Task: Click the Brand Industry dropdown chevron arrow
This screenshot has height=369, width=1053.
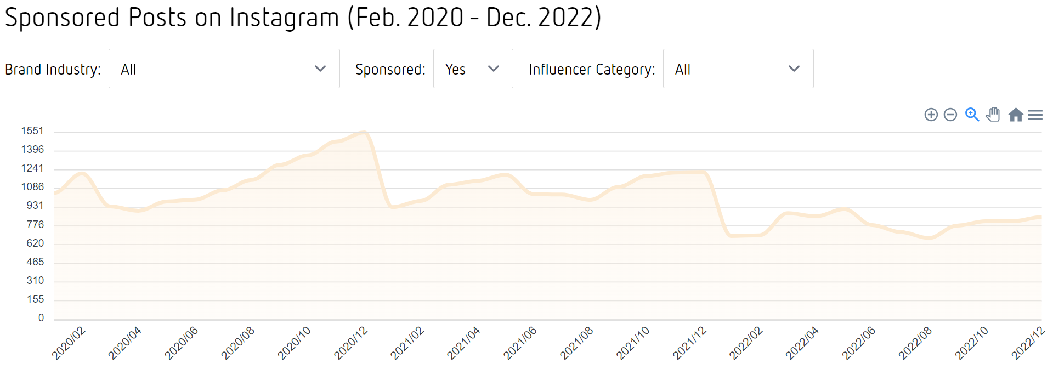Action: (x=320, y=69)
